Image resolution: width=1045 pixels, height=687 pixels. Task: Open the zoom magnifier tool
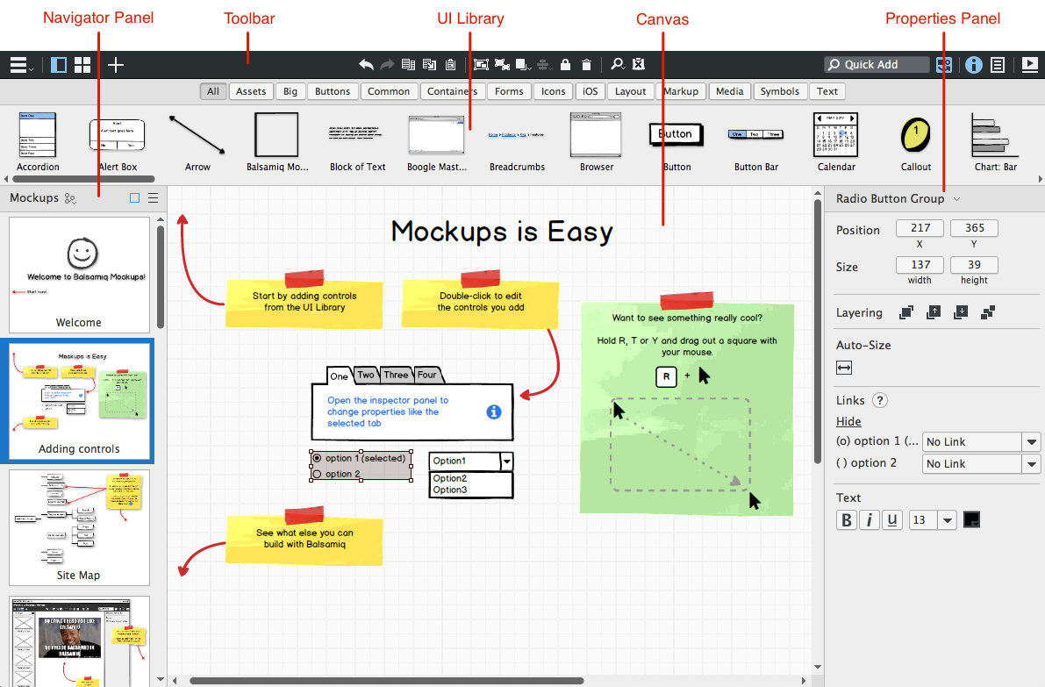tap(617, 64)
